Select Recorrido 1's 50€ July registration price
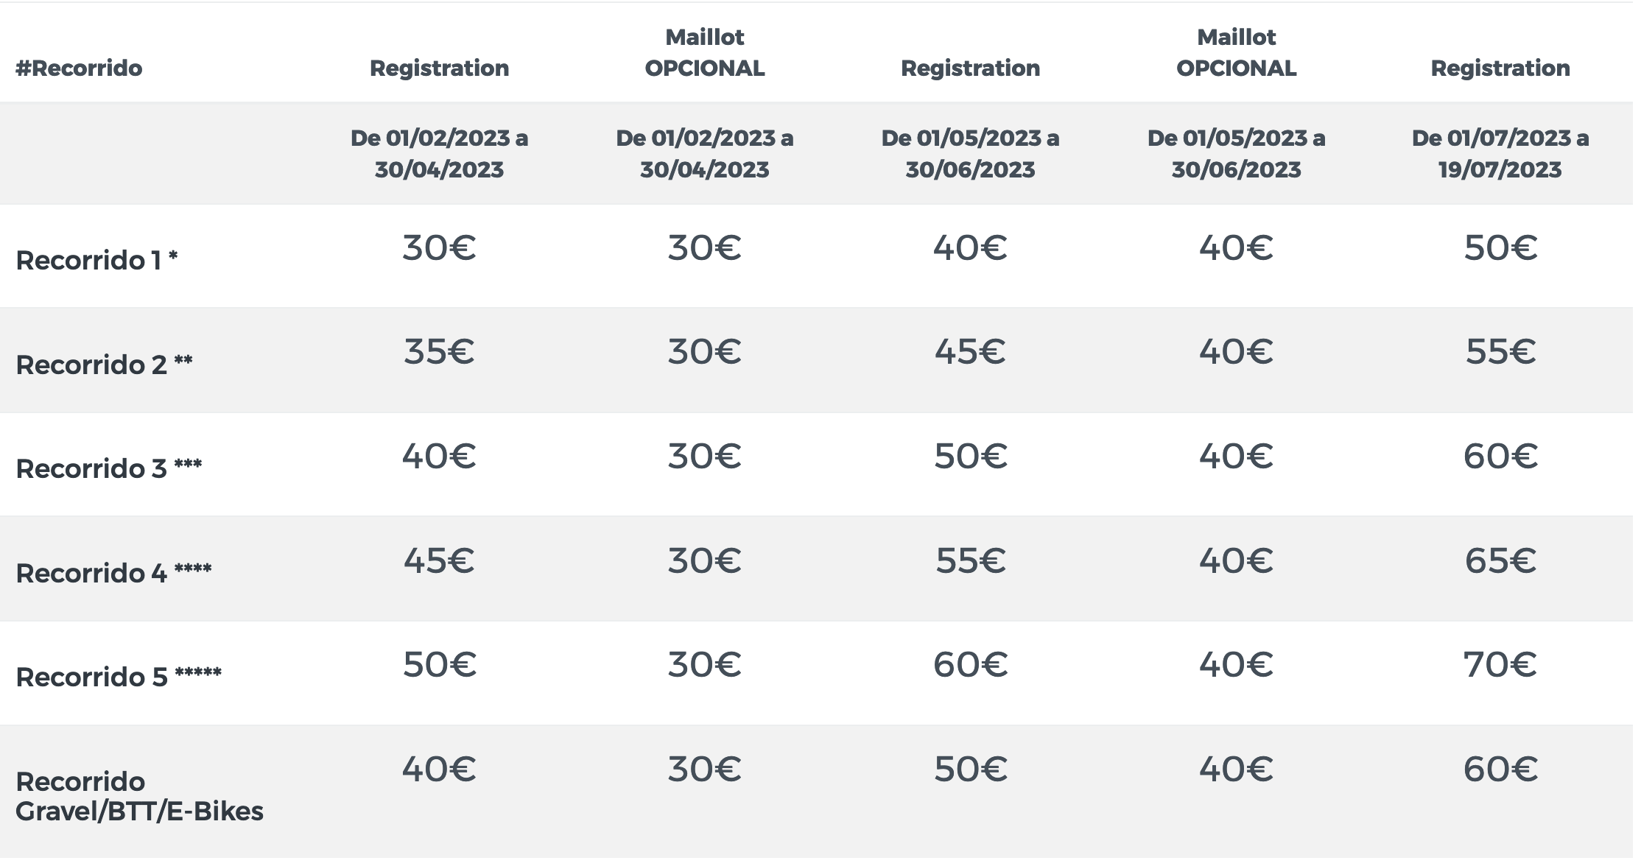Screen dimensions: 1641x866 coord(1500,248)
